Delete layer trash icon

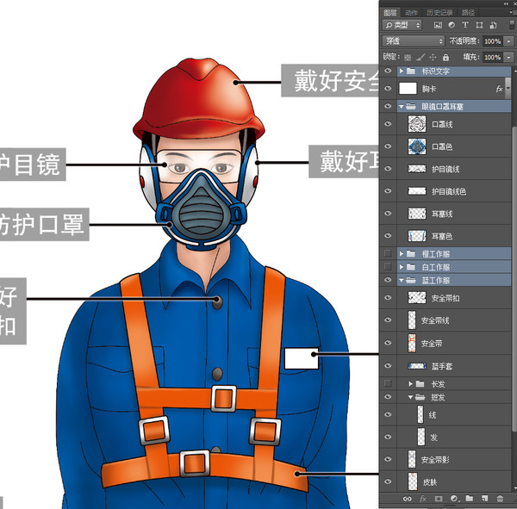coord(500,499)
